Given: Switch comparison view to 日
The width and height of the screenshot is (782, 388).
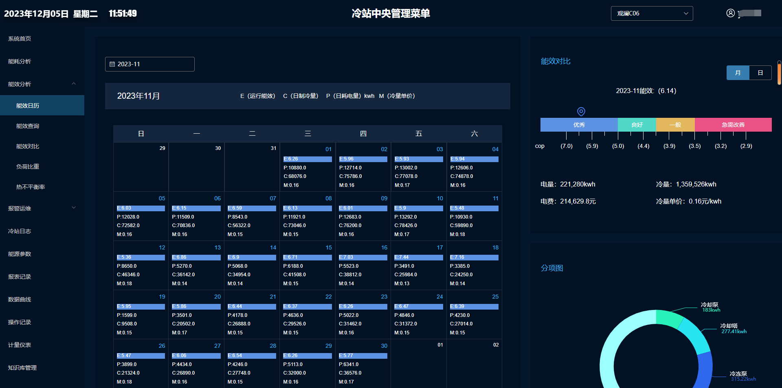Looking at the screenshot, I should [760, 73].
